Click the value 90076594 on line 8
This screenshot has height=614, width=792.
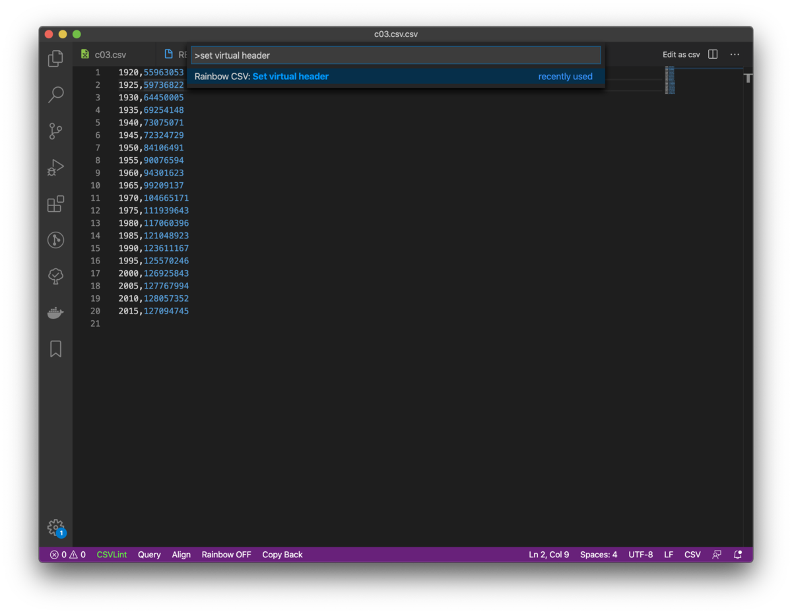tap(164, 160)
